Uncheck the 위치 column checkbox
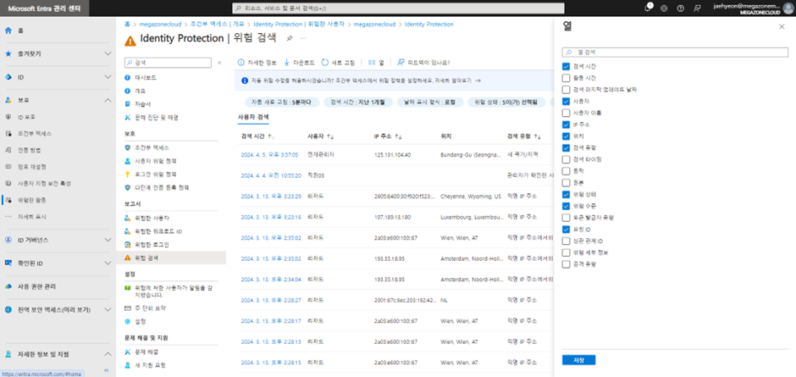The image size is (796, 377). [566, 136]
